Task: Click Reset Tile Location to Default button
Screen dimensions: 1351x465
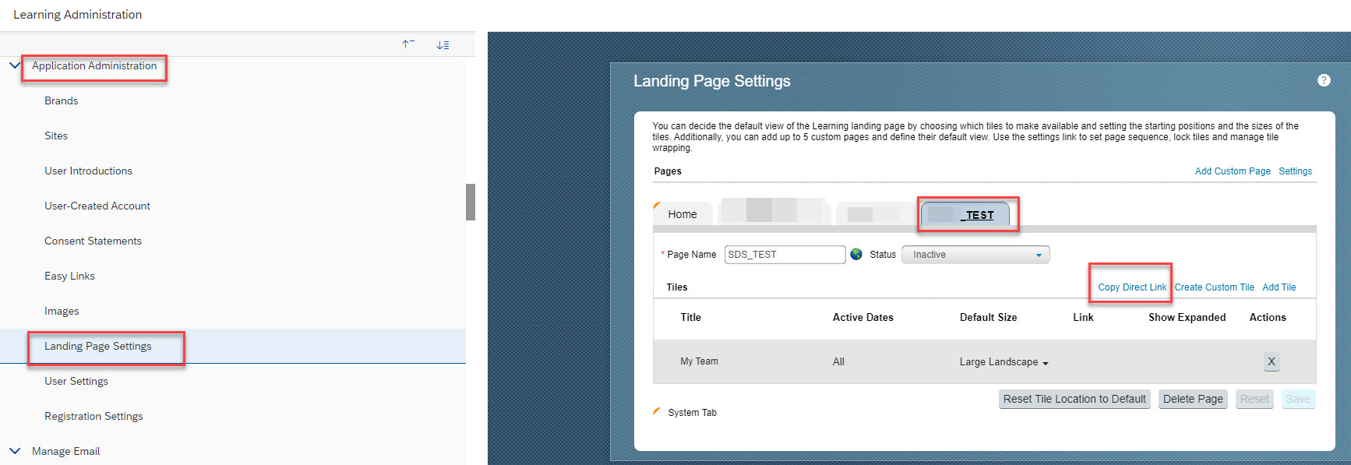Action: coord(1074,399)
